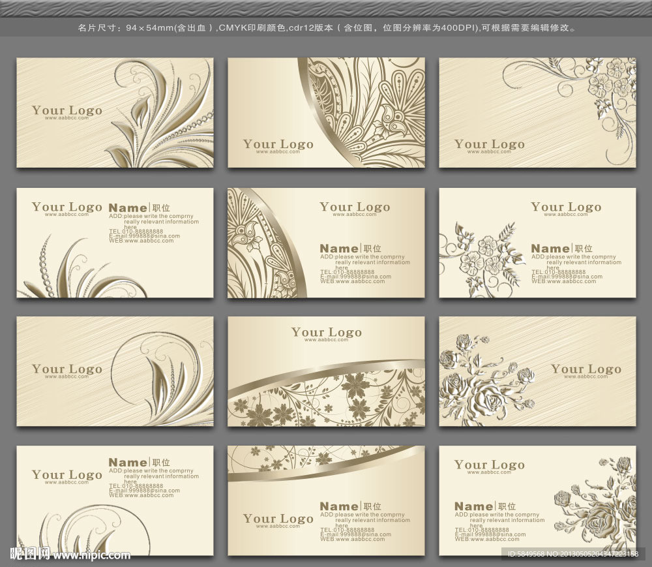This screenshot has width=652, height=567.
Task: Select the circular swirl leaf card with logo only
Action: coord(115,371)
